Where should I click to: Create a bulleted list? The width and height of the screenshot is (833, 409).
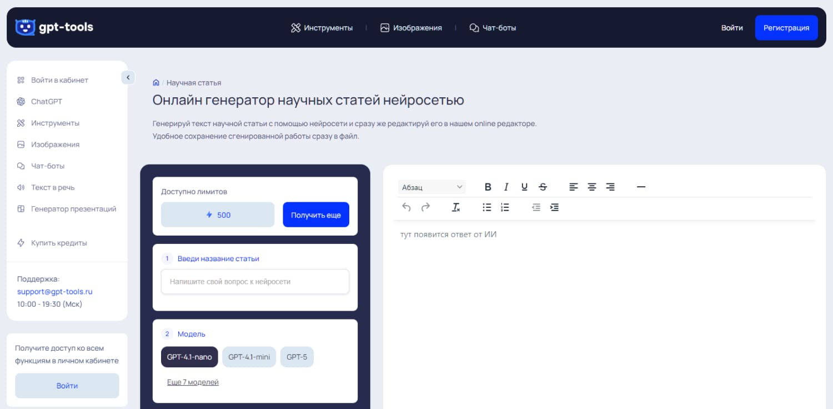coord(486,207)
